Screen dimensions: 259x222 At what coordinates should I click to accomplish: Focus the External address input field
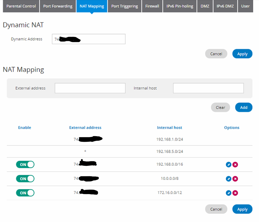click(x=90, y=88)
